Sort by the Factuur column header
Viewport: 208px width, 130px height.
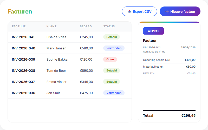pos(19,26)
